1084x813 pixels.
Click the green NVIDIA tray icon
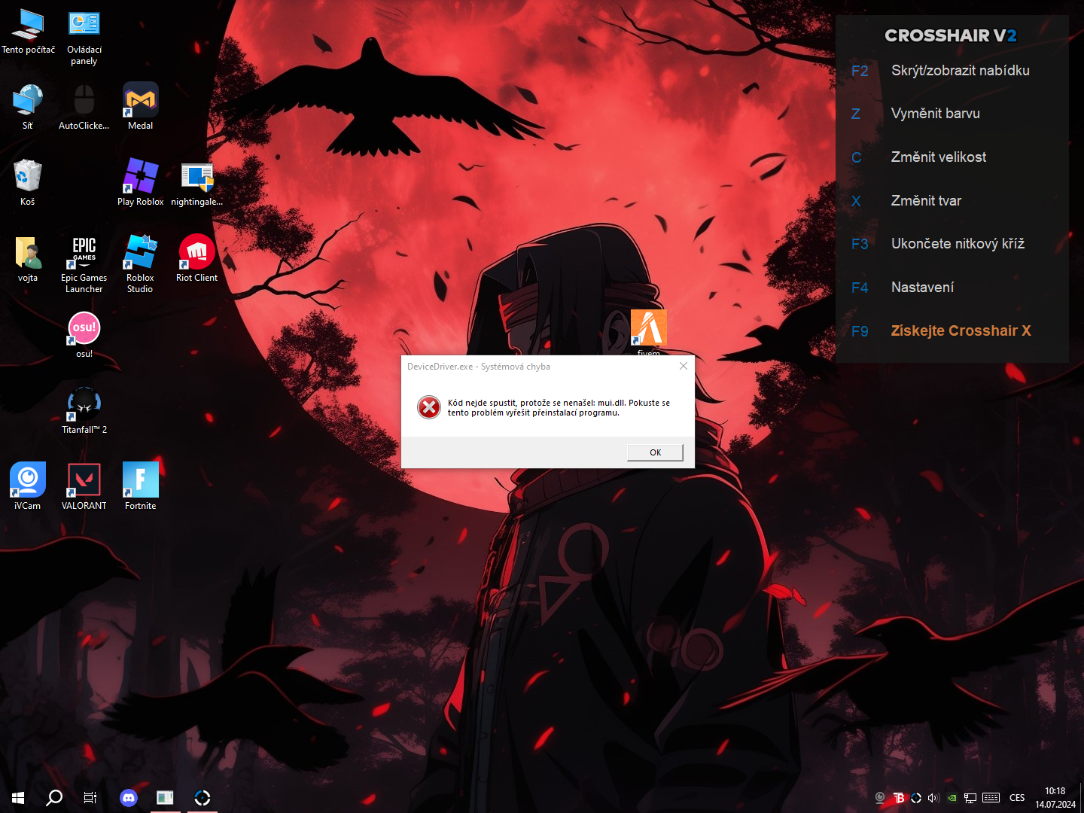click(x=952, y=798)
